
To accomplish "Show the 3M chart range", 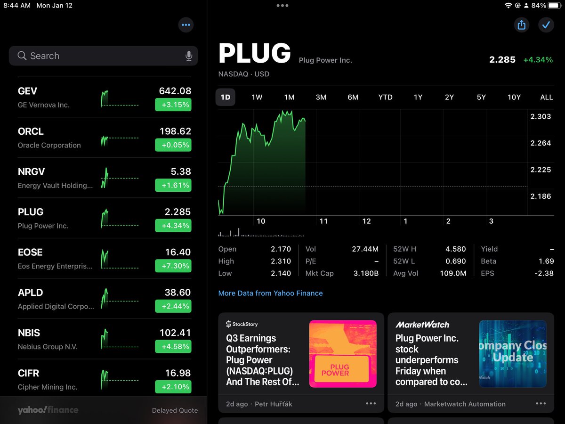I will 321,97.
